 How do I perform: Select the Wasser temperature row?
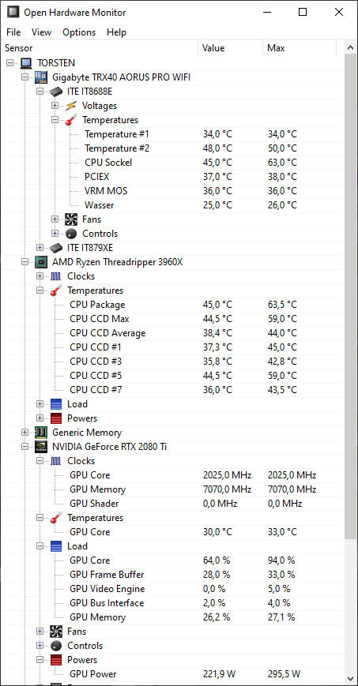[174, 205]
